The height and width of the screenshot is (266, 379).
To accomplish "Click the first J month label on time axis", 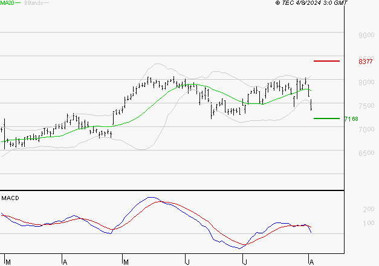I will (x=188, y=262).
